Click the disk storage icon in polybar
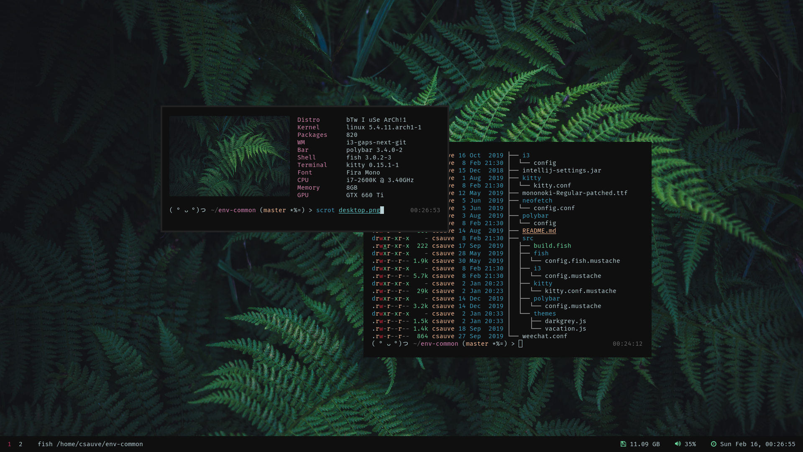This screenshot has width=803, height=452. coord(623,444)
